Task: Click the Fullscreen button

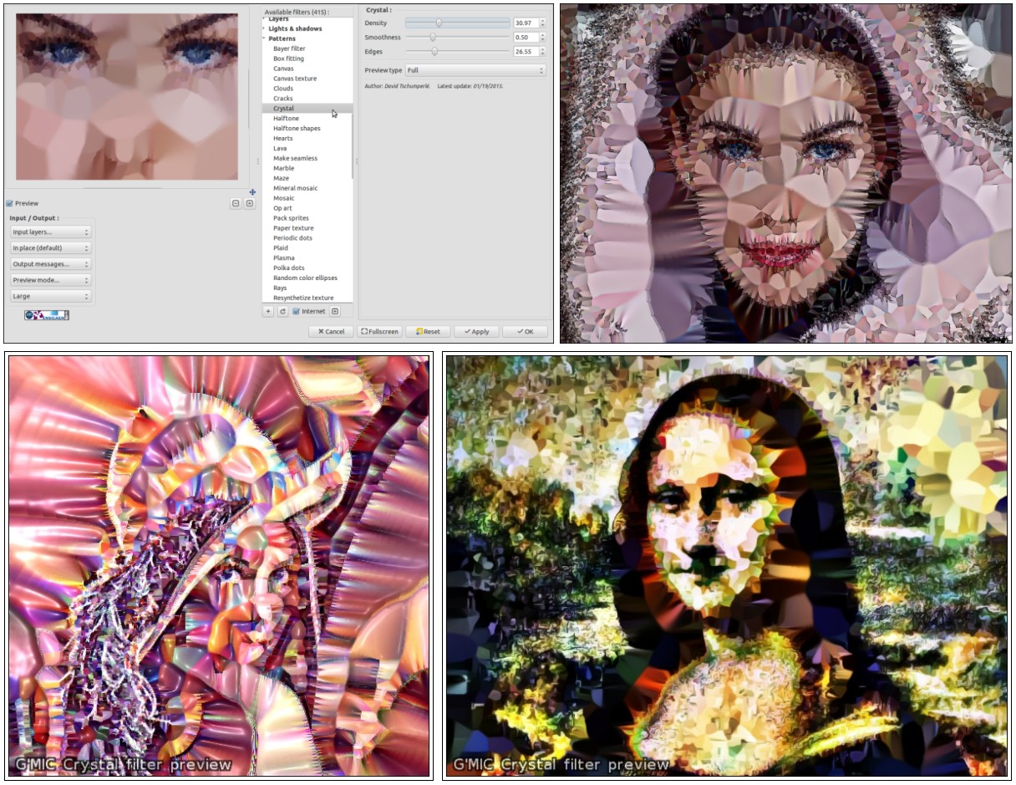Action: pyautogui.click(x=379, y=331)
